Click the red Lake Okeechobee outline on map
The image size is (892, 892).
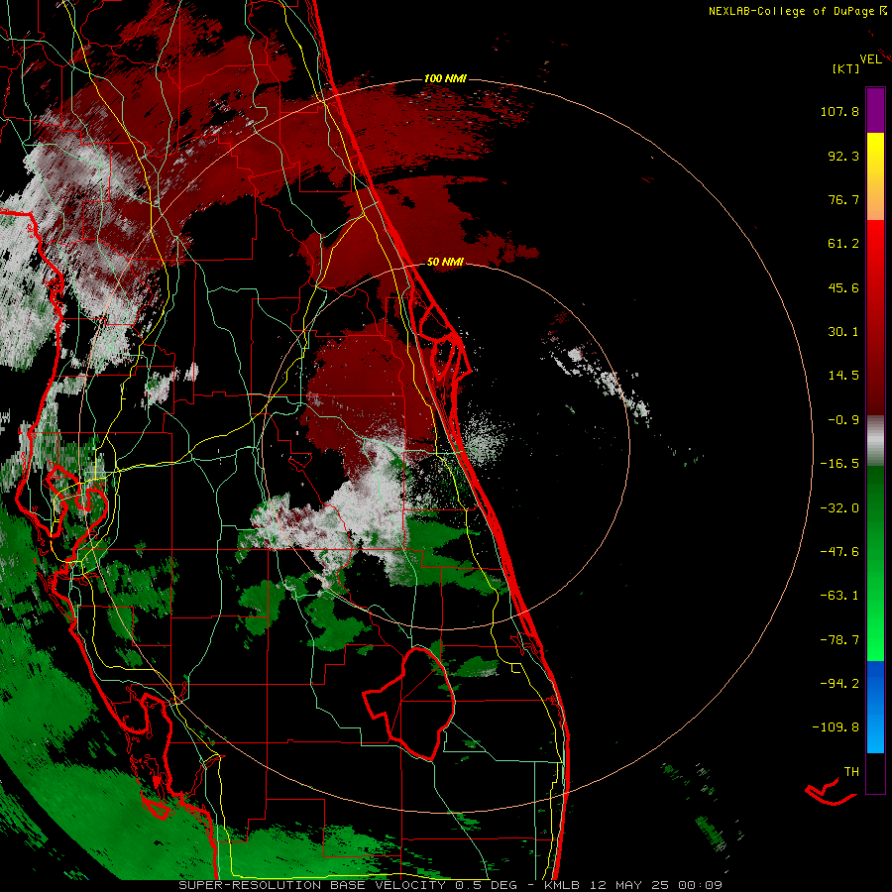(x=409, y=703)
